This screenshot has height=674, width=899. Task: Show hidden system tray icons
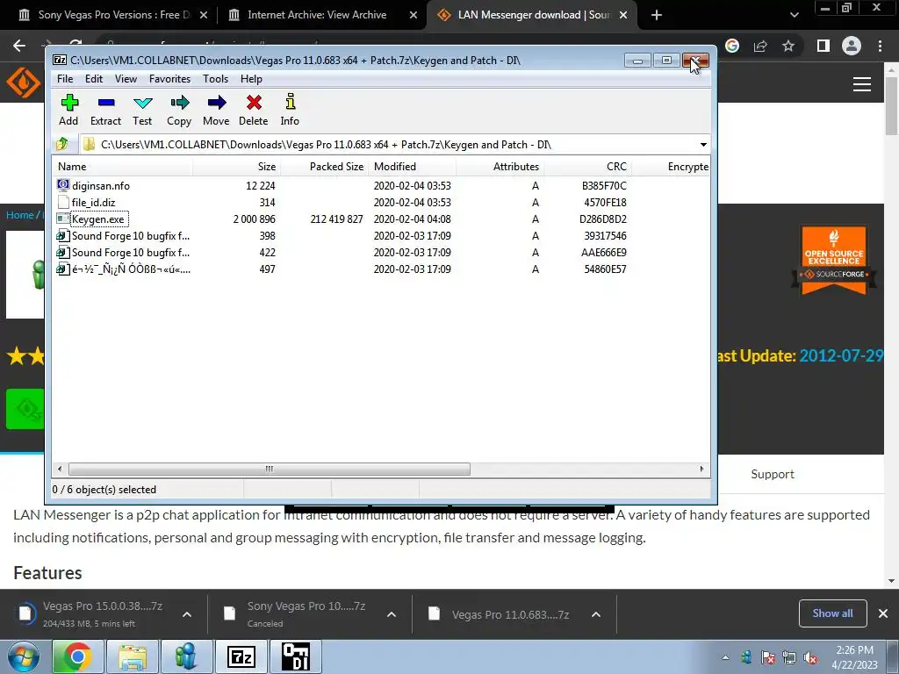point(726,657)
